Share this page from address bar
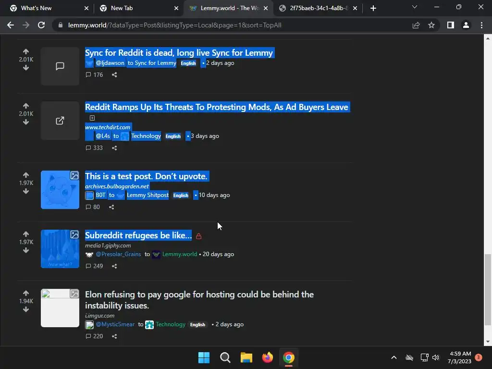492x369 pixels. click(x=416, y=25)
